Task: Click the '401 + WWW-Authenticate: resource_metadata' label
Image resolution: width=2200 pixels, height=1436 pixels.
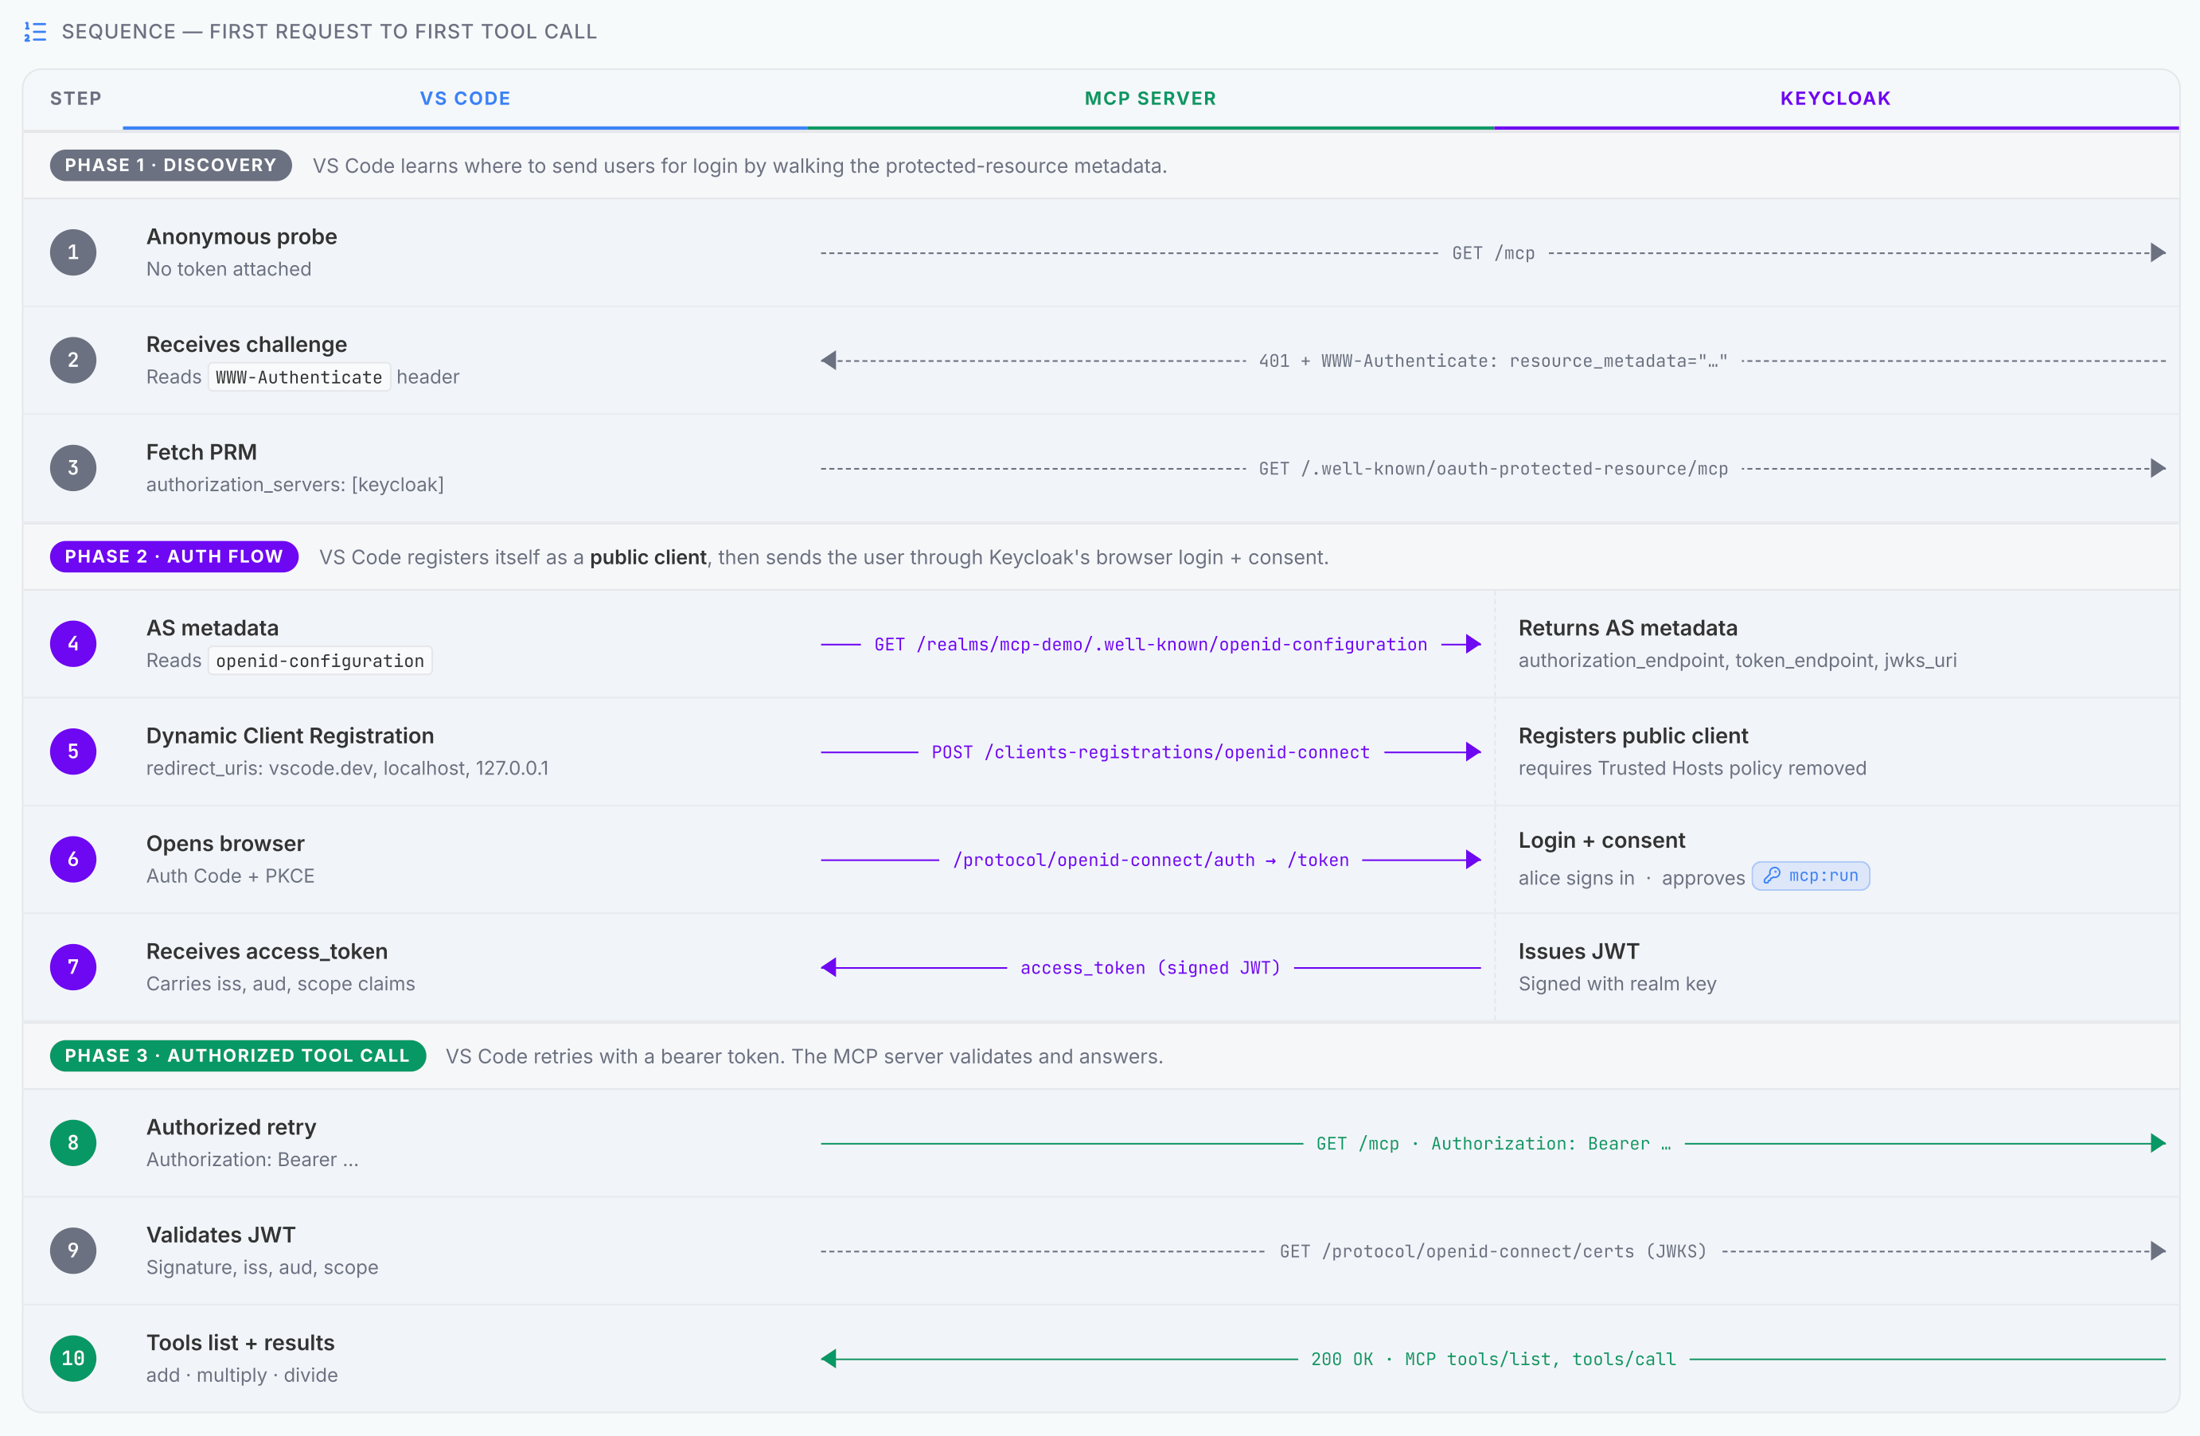Action: [x=1493, y=361]
